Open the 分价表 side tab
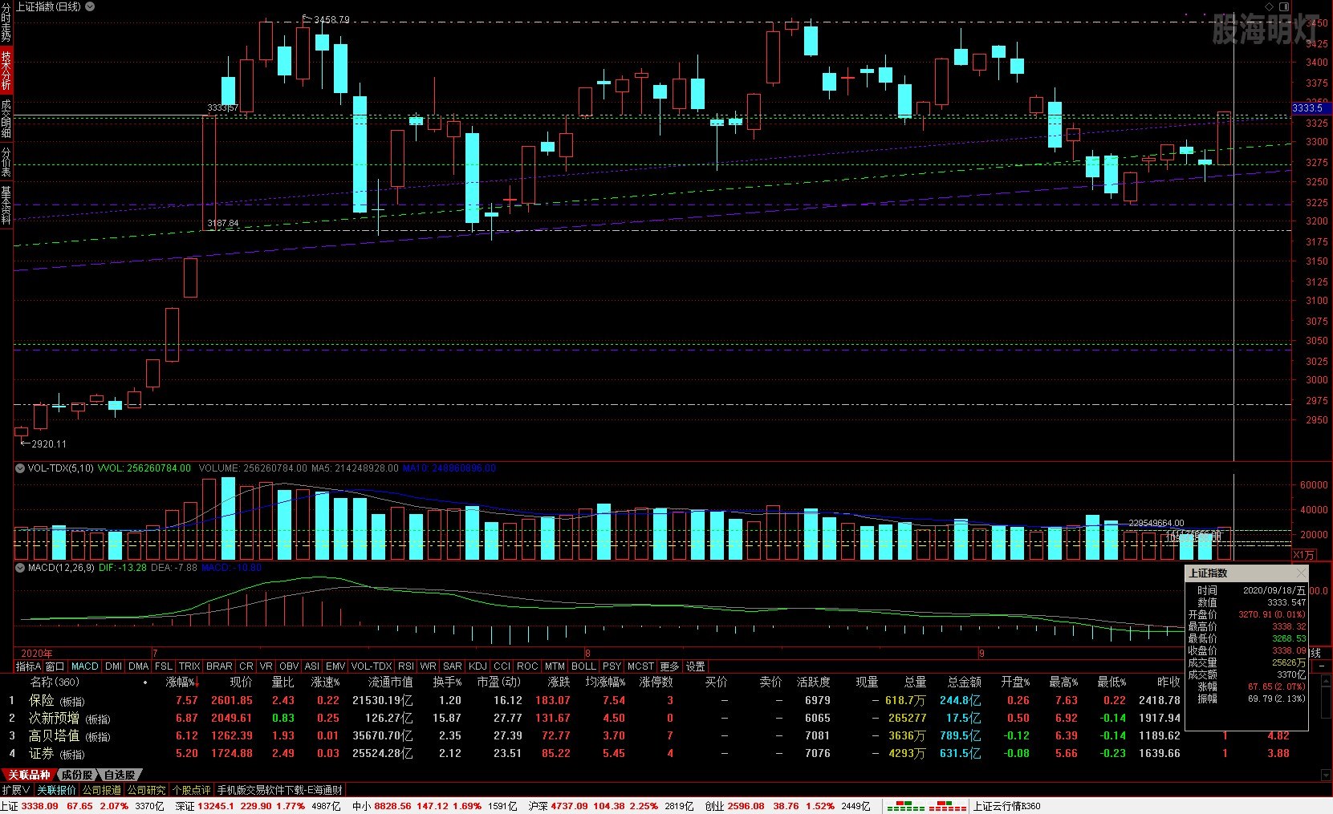Viewport: 1333px width, 814px height. point(6,163)
